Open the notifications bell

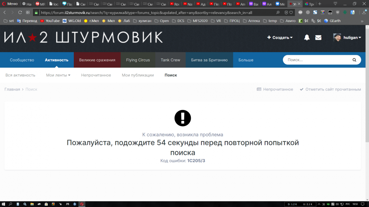307,38
